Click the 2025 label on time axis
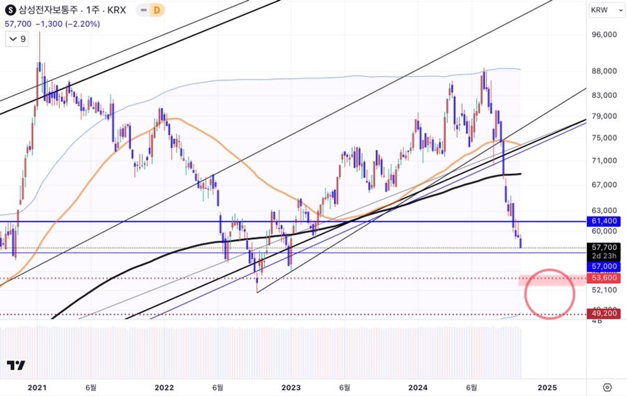Image resolution: width=627 pixels, height=396 pixels. [547, 387]
